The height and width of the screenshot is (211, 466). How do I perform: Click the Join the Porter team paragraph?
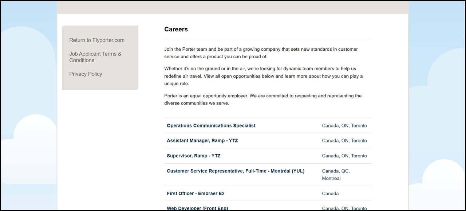click(261, 53)
